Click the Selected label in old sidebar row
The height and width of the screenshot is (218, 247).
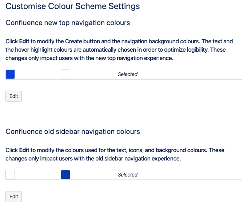click(x=128, y=175)
